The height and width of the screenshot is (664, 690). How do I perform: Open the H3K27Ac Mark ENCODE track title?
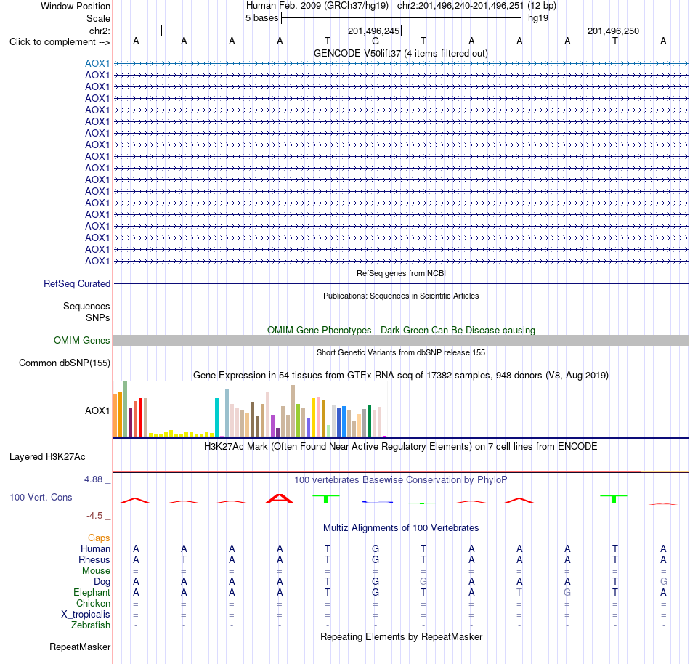coord(401,446)
